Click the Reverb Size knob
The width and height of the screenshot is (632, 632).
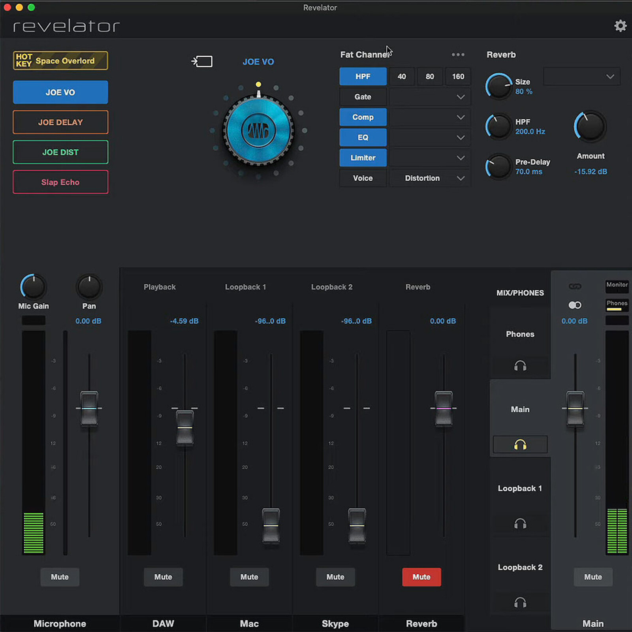pyautogui.click(x=498, y=86)
